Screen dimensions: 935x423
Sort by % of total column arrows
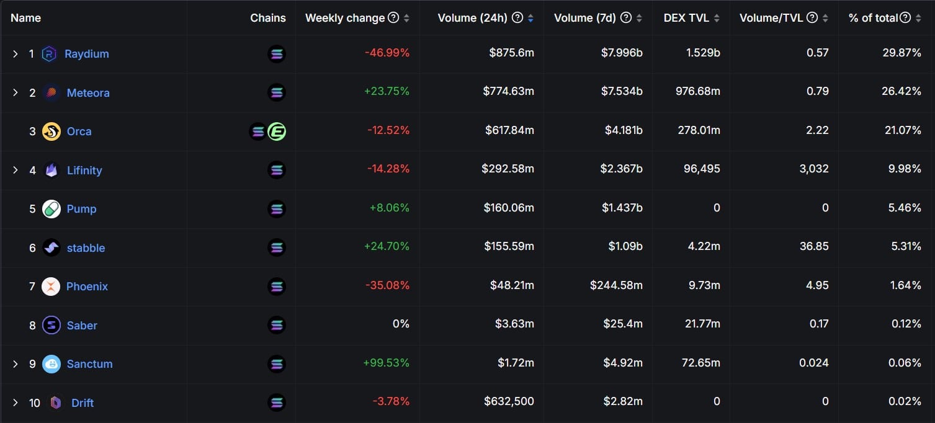(918, 19)
